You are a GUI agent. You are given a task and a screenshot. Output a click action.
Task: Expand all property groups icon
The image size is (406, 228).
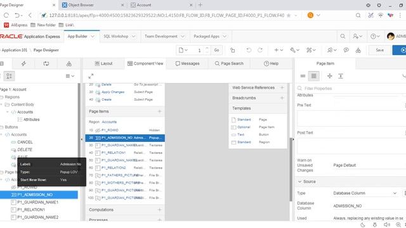coord(341,76)
